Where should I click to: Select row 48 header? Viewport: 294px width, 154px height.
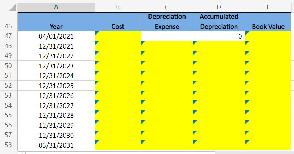coord(8,46)
